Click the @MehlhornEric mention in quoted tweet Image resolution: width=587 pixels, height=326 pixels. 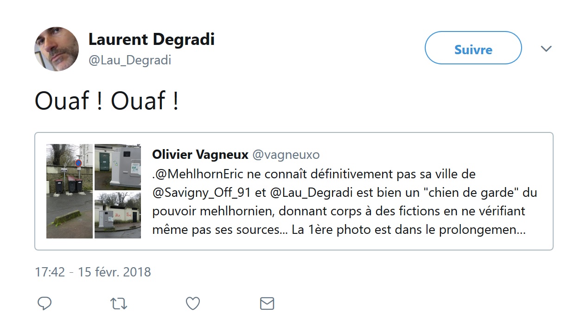pyautogui.click(x=205, y=174)
